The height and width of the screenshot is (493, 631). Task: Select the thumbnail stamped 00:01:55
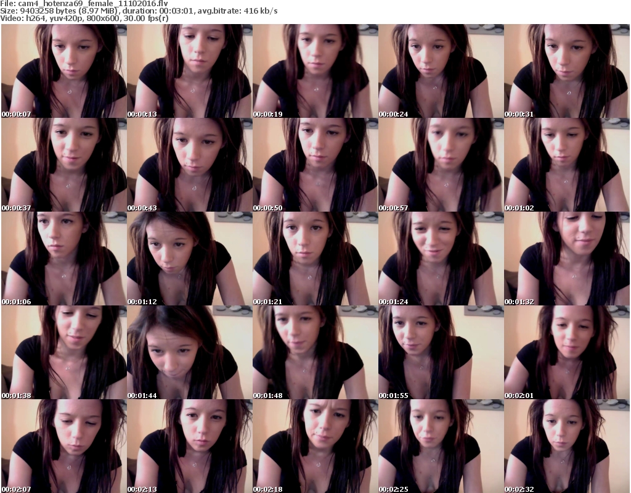pyautogui.click(x=441, y=352)
